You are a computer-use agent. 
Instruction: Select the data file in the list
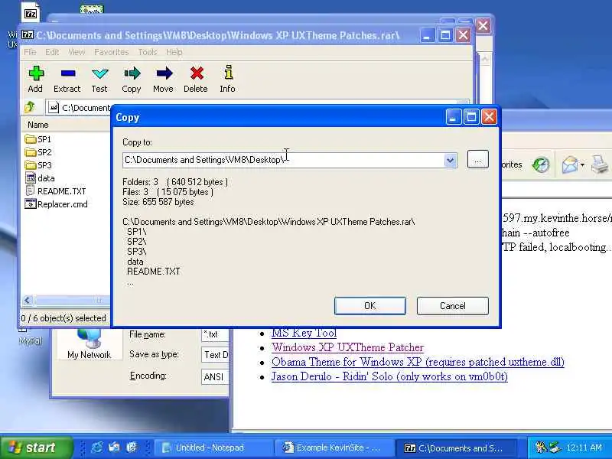click(x=40, y=178)
